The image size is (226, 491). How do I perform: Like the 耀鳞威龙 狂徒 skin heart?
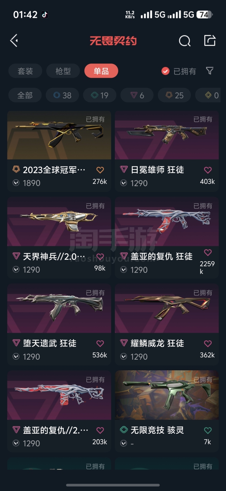click(208, 343)
